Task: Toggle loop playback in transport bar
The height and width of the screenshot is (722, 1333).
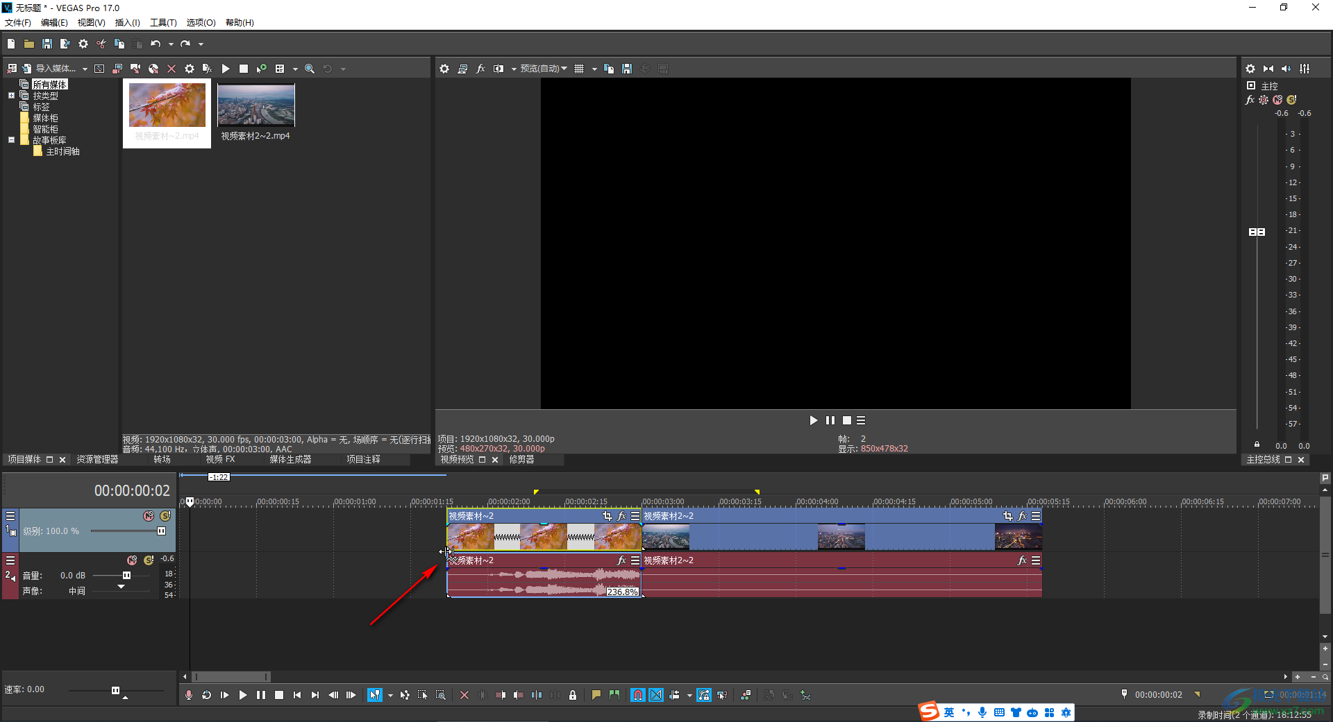Action: pyautogui.click(x=207, y=695)
